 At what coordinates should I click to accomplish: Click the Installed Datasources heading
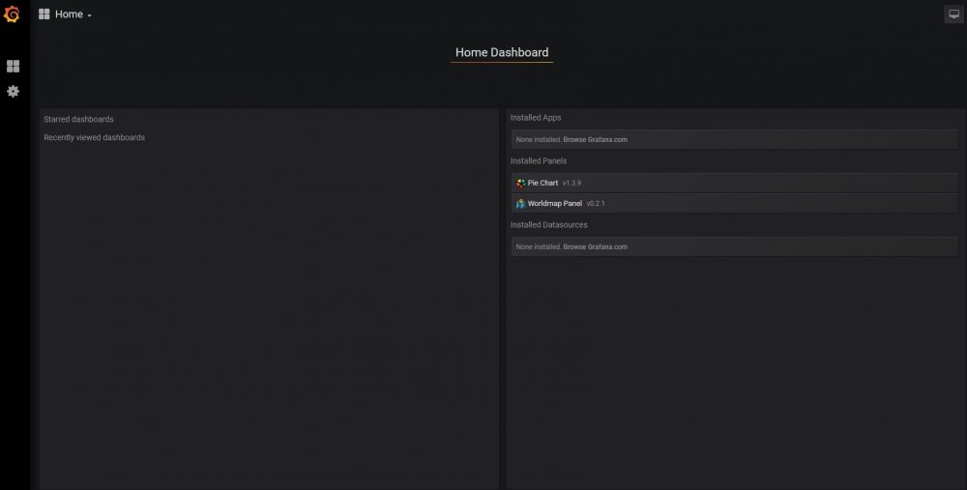[x=549, y=225]
